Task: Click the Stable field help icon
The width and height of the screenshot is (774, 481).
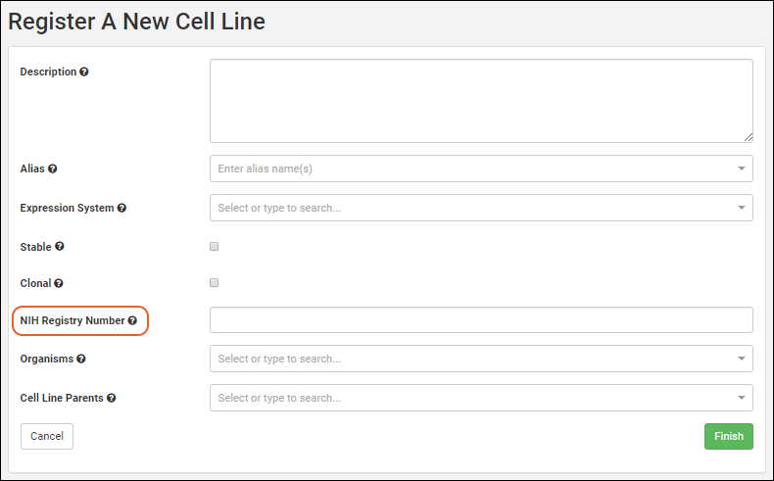Action: pos(60,247)
